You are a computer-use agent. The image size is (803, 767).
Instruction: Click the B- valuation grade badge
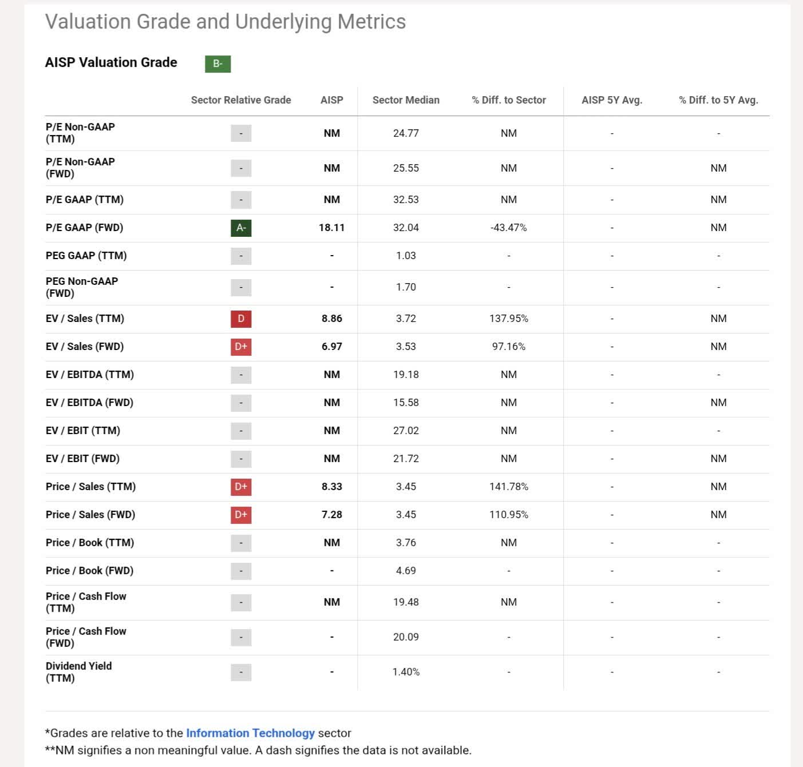[217, 63]
